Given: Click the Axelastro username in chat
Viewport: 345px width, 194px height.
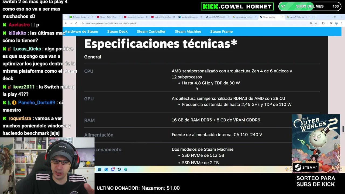Looking at the screenshot, I should 19,25.
